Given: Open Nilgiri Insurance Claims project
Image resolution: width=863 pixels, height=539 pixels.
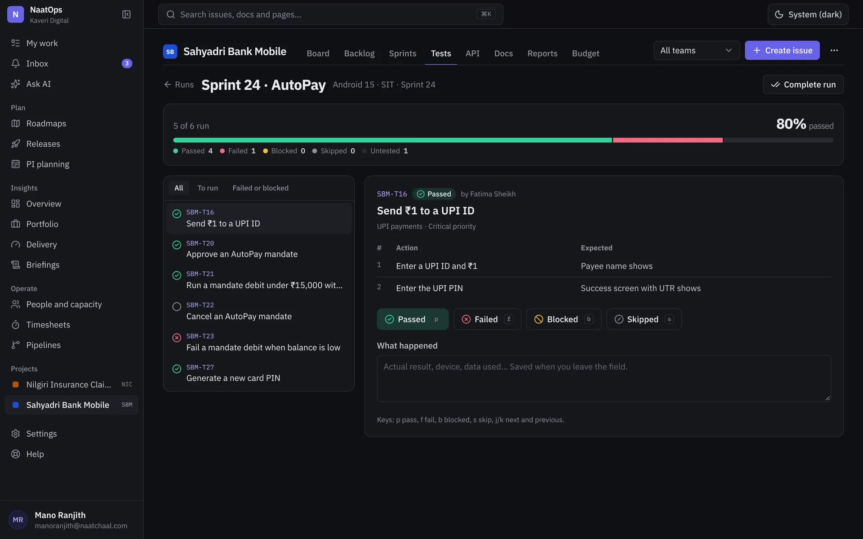Looking at the screenshot, I should coord(71,384).
